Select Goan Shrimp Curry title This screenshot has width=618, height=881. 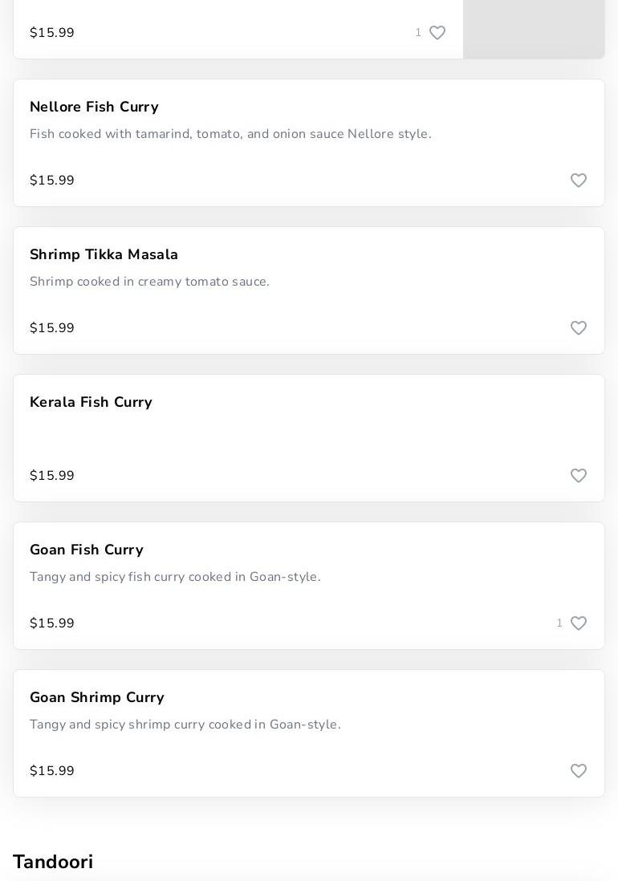tap(96, 697)
